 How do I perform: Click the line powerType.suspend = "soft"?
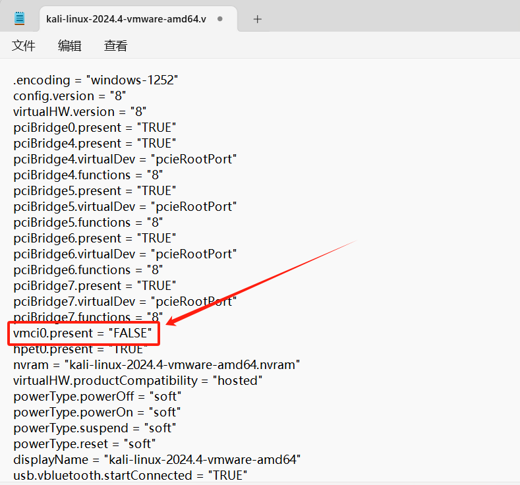[94, 428]
